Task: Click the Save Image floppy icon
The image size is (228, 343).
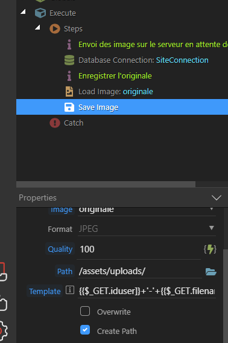Action: click(x=69, y=107)
